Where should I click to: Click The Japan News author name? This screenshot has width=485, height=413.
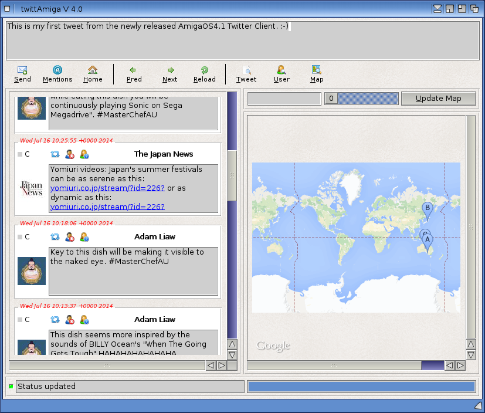pyautogui.click(x=164, y=154)
